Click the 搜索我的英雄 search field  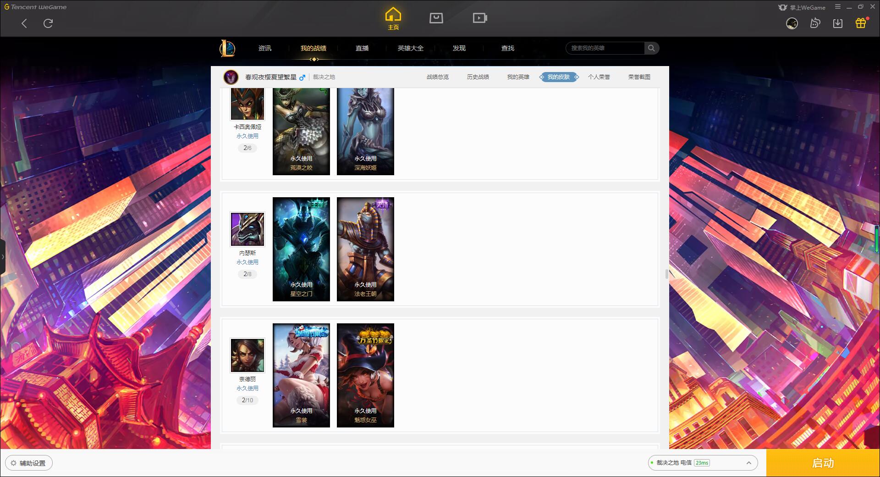(605, 48)
